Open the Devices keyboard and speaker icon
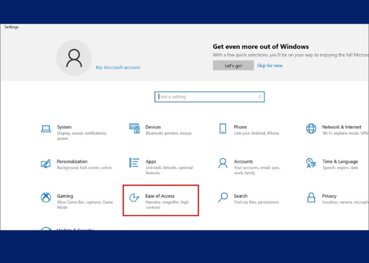 tap(134, 129)
